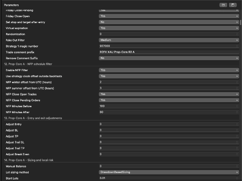The width and height of the screenshot is (242, 181).
Task: Click the Adjust SL stepper
Action: click(x=237, y=130)
